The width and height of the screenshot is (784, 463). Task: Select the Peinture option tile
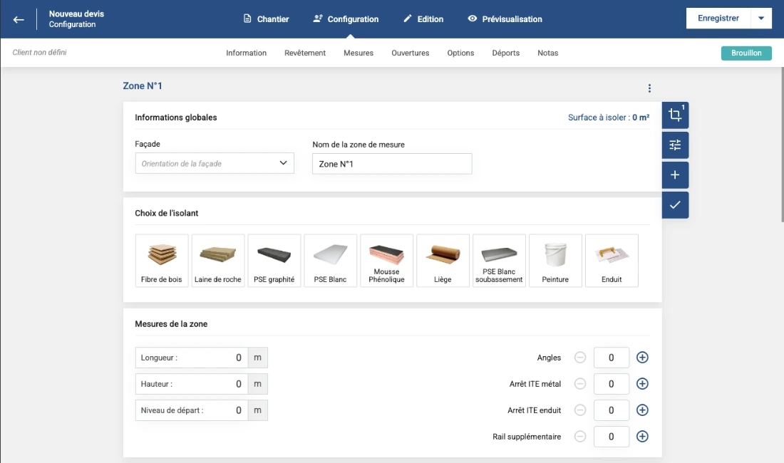click(x=555, y=261)
